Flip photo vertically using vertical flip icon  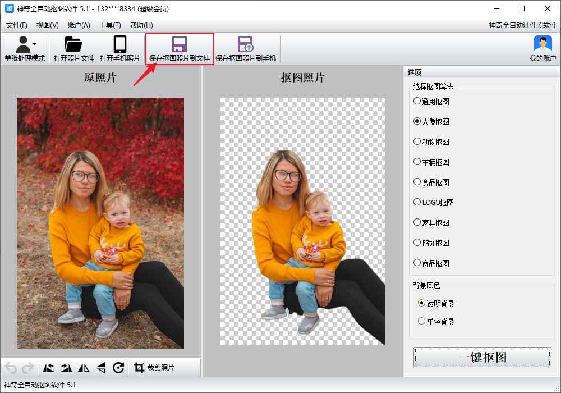101,368
